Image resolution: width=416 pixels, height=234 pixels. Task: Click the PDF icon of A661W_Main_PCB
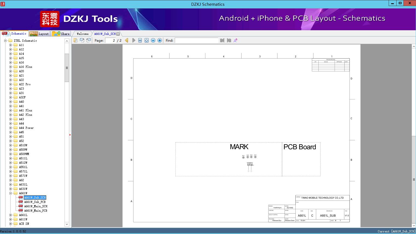(21, 211)
